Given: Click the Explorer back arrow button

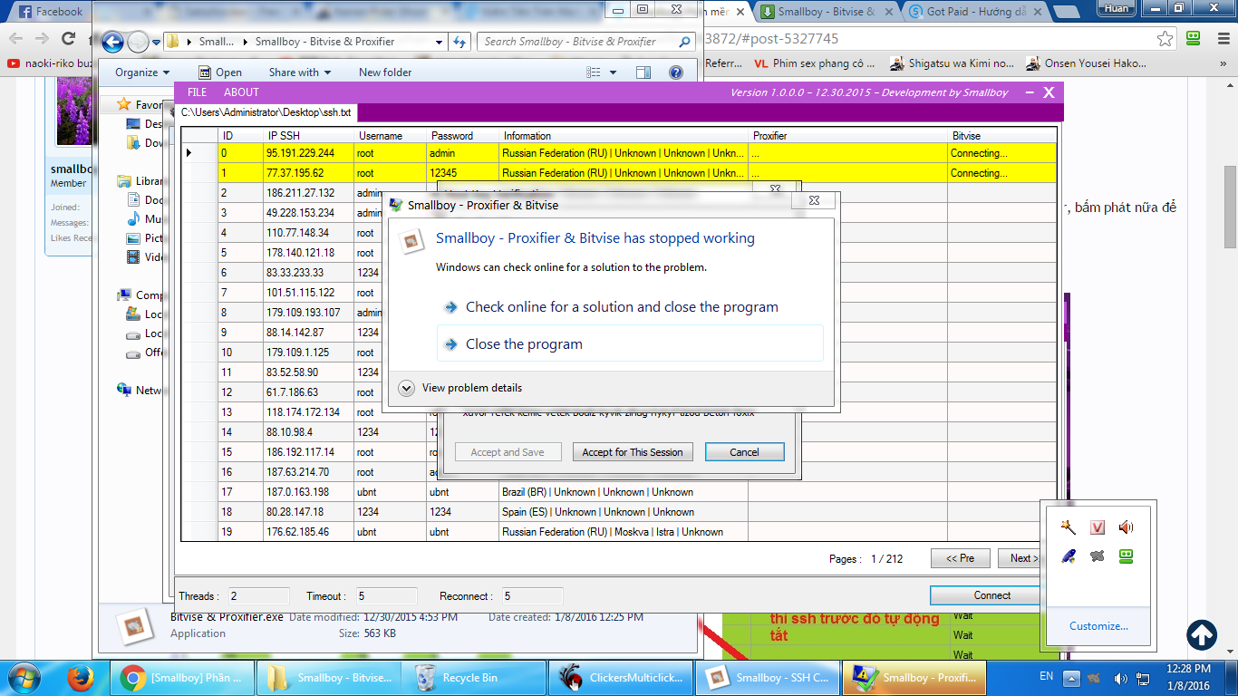Looking at the screenshot, I should point(112,42).
